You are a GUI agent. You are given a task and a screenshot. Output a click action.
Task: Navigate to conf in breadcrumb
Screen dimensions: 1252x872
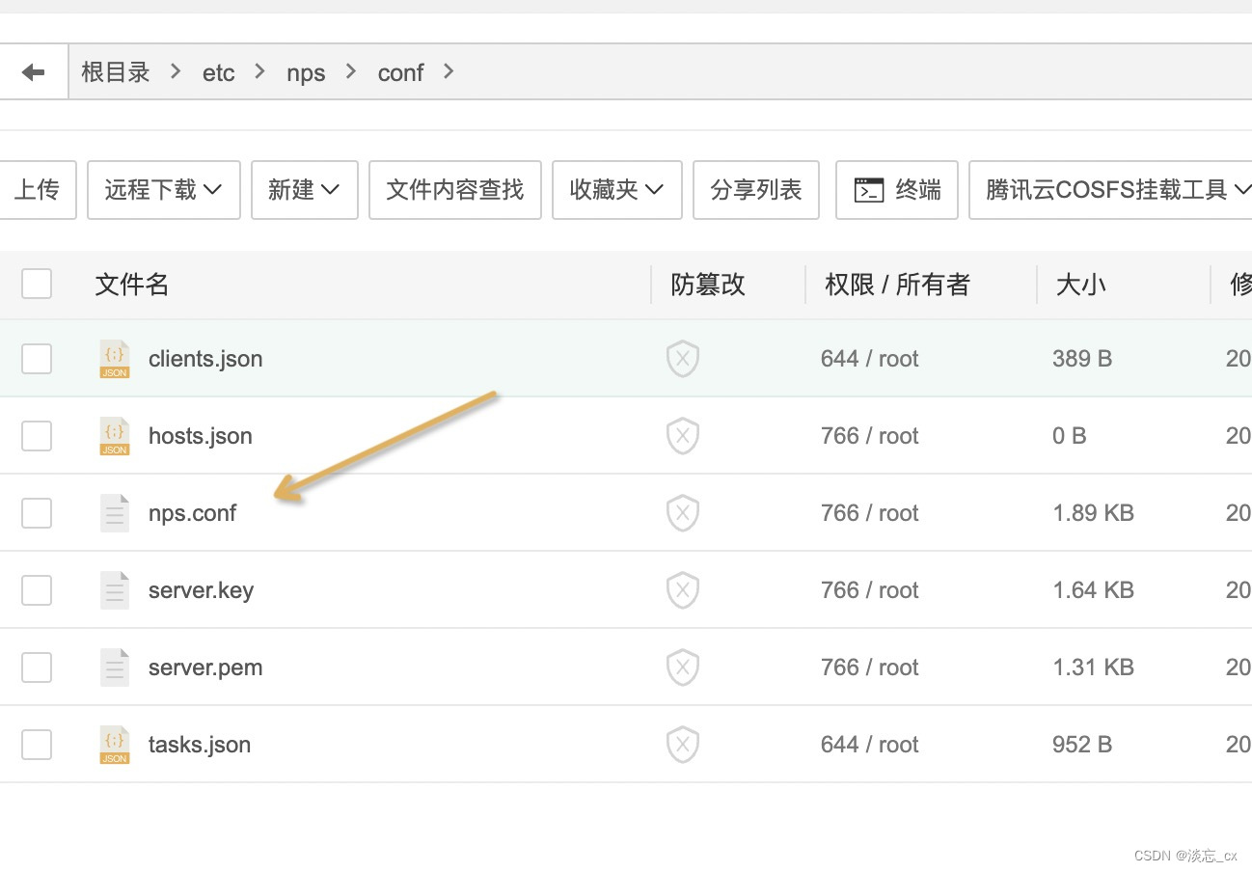(x=400, y=72)
